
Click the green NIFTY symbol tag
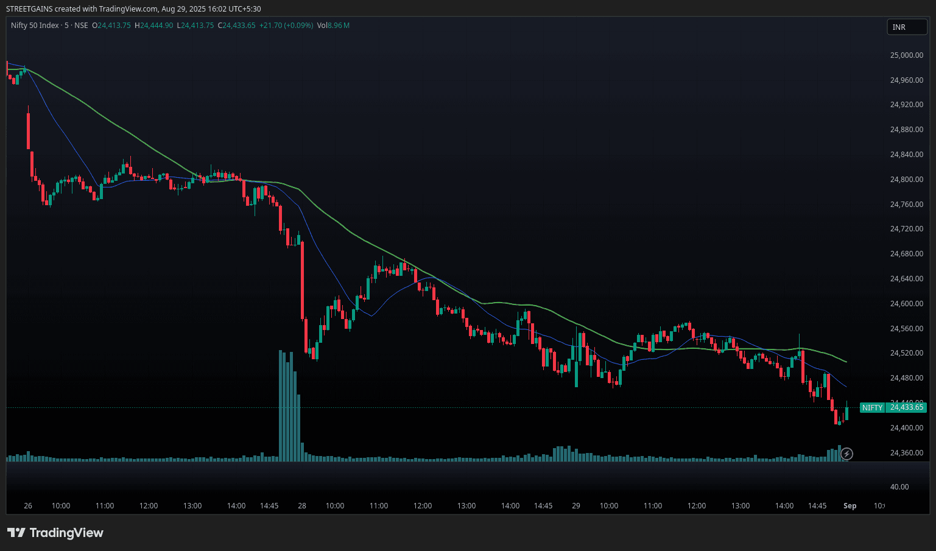click(872, 407)
